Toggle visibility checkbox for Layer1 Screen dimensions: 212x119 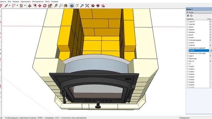click(210, 56)
